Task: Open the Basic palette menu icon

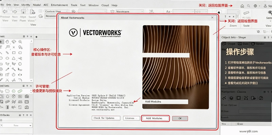Action: click(24, 36)
